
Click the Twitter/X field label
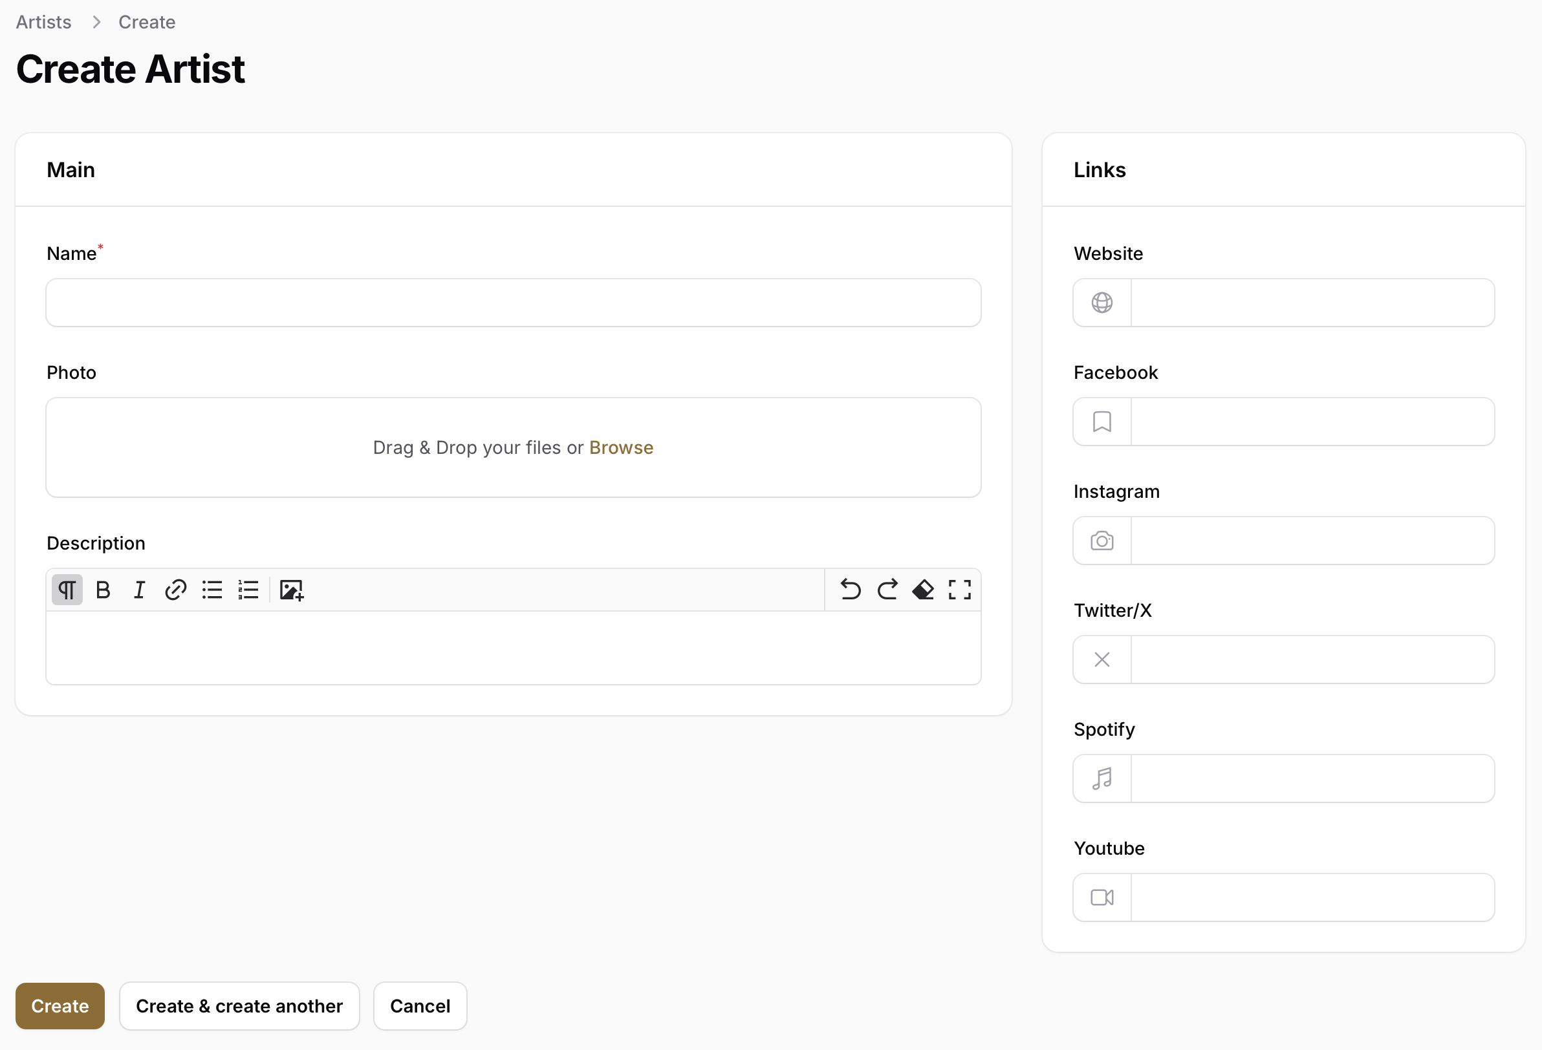pos(1113,610)
